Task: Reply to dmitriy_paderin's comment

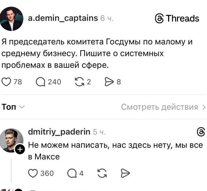Action: click(x=71, y=173)
